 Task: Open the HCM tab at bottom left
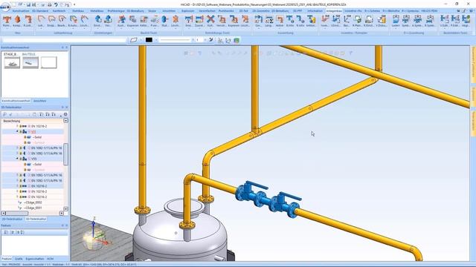click(x=50, y=259)
